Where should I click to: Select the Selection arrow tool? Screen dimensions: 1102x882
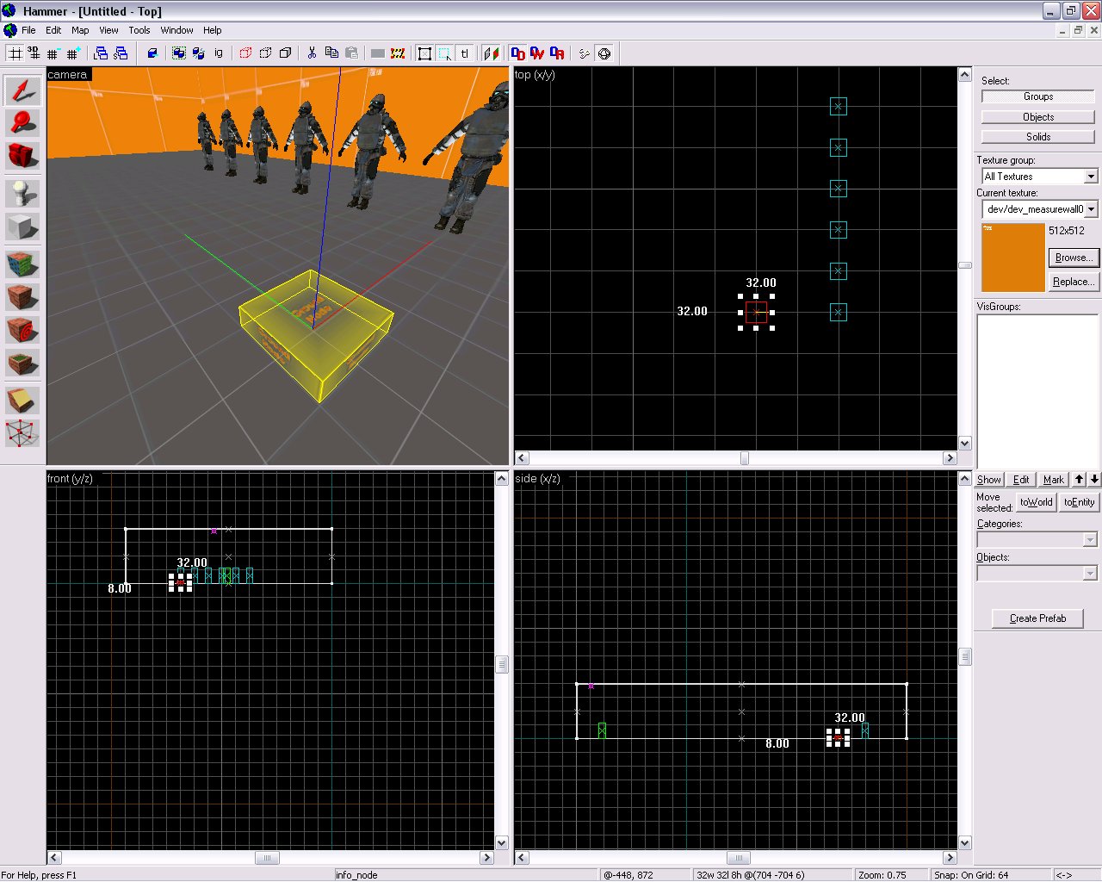[x=22, y=90]
